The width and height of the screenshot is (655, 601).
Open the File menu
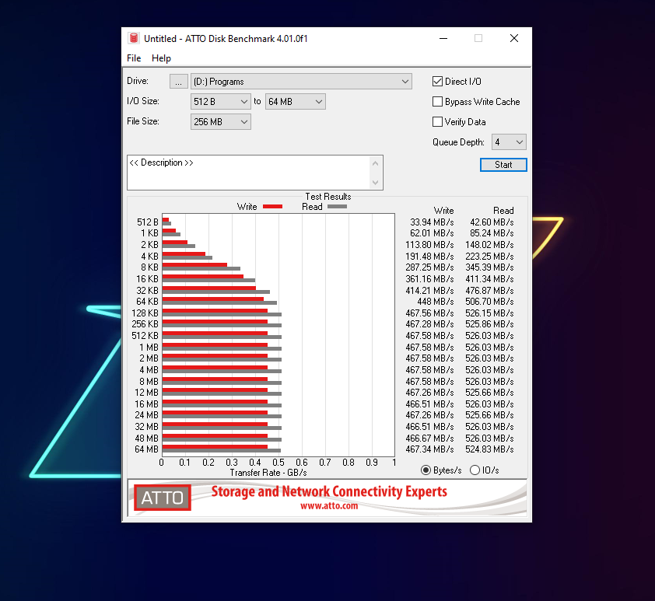click(x=134, y=58)
